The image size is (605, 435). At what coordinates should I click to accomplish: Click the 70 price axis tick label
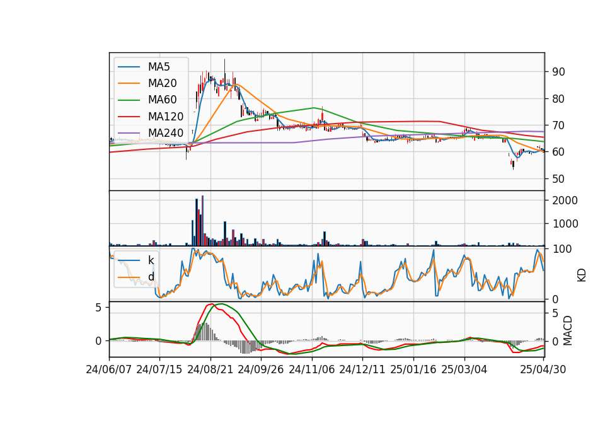pyautogui.click(x=559, y=125)
